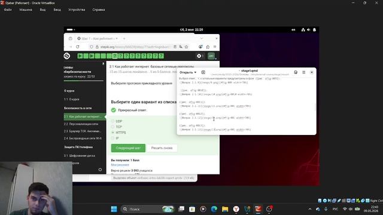Image resolution: width=383 pixels, height=215 pixels.
Task: Open GNOME system network status icon
Action: click(x=303, y=30)
